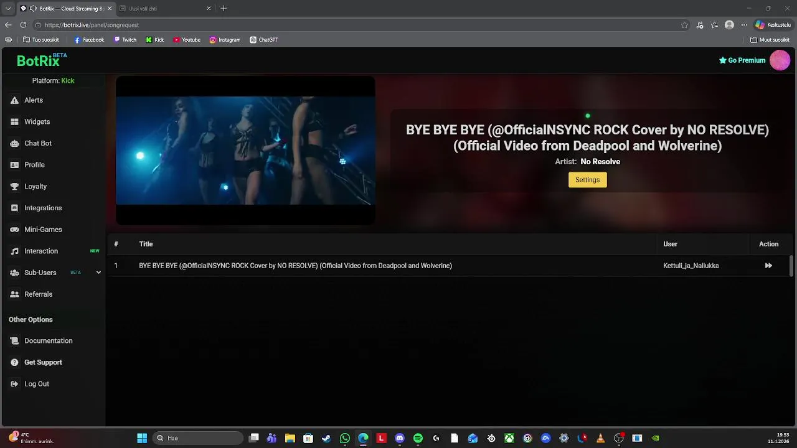Open Discord from the taskbar

pyautogui.click(x=400, y=438)
